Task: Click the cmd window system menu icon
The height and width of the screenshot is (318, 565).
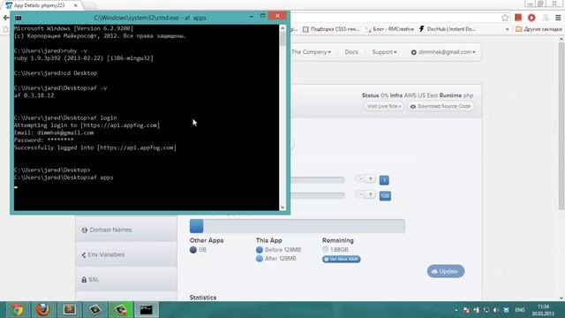Action: coord(18,18)
